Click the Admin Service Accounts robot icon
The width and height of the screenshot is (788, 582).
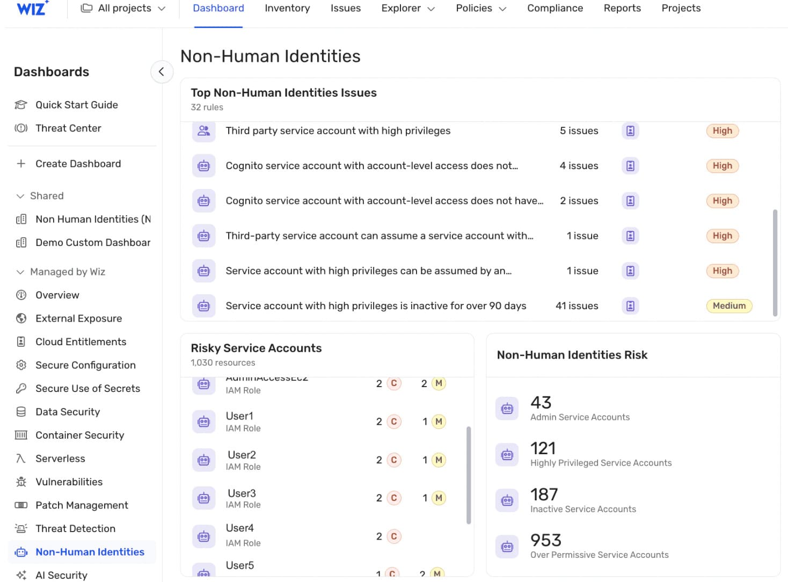click(507, 409)
